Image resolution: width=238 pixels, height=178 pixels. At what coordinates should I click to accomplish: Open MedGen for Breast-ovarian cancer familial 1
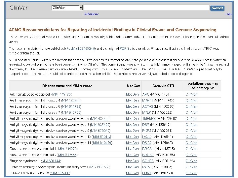pyautogui.click(x=132, y=149)
